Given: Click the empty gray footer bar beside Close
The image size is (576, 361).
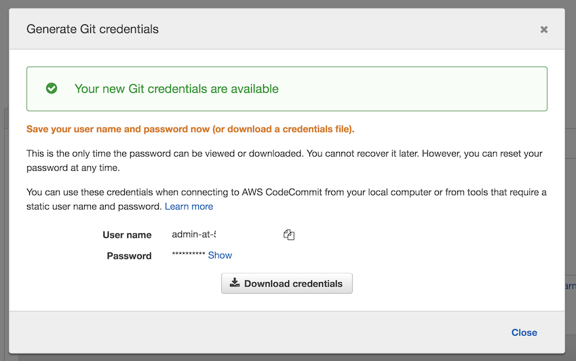Looking at the screenshot, I should (257, 332).
